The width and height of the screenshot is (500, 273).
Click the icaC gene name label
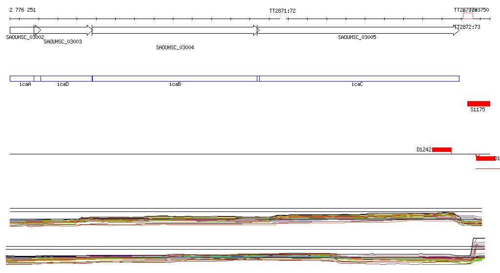tap(357, 84)
